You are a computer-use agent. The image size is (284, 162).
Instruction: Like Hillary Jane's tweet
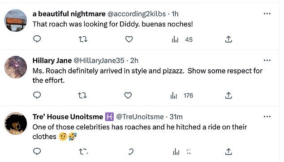click(128, 95)
